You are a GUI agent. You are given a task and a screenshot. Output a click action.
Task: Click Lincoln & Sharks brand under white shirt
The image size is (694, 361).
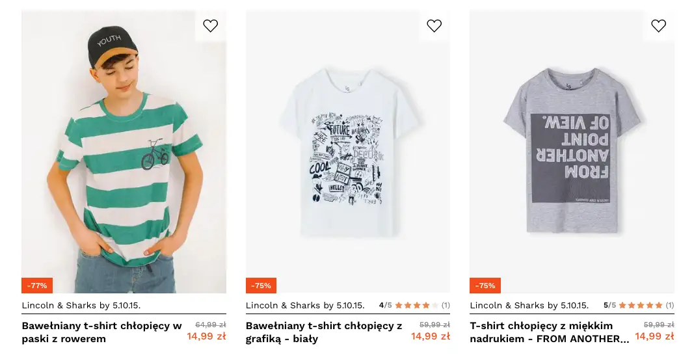(x=305, y=305)
